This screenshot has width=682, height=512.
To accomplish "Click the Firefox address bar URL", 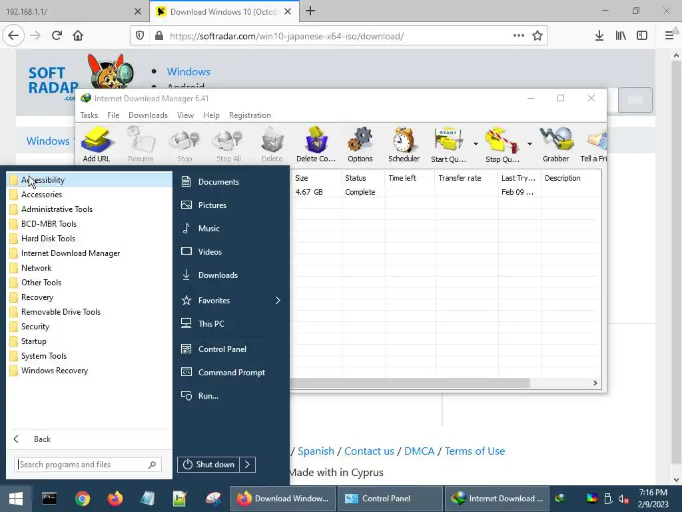I will 287,36.
